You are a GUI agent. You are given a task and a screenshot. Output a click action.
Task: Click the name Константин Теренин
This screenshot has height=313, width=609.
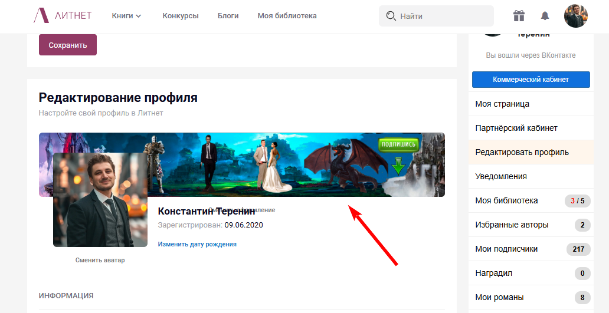point(207,212)
